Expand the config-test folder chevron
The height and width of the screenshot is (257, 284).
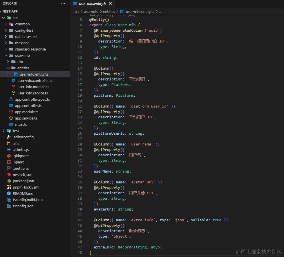click(6, 30)
